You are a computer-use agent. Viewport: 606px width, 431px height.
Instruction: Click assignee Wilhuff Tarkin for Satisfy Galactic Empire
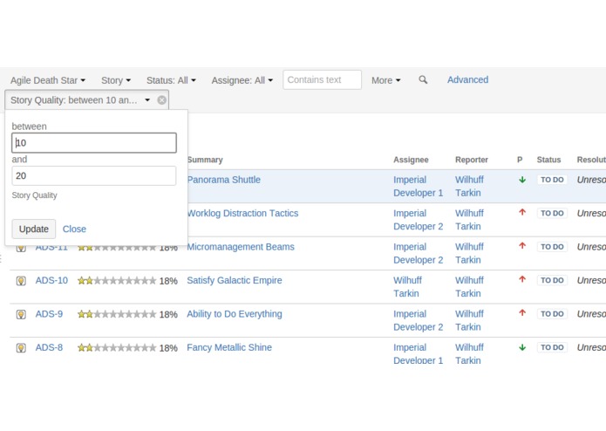[407, 287]
